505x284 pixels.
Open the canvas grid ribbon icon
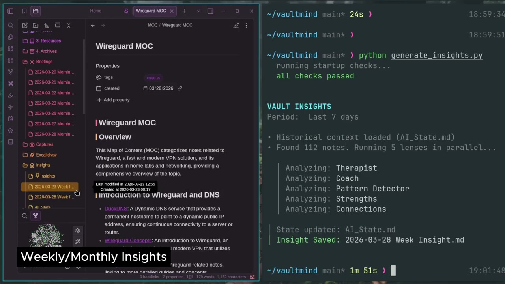tap(11, 49)
